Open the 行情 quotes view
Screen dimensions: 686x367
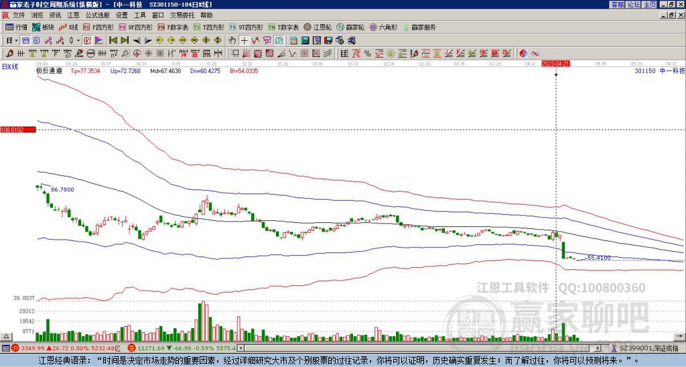click(16, 27)
